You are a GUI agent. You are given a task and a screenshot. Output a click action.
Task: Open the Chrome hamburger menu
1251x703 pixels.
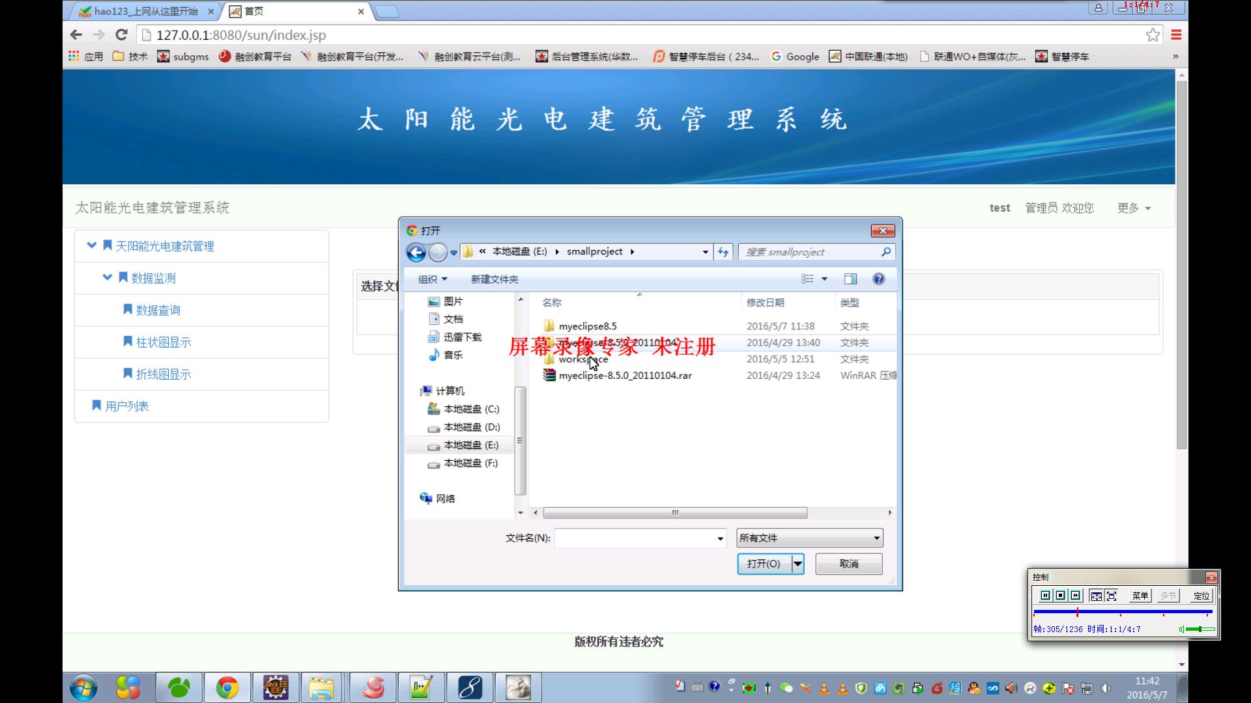point(1176,35)
